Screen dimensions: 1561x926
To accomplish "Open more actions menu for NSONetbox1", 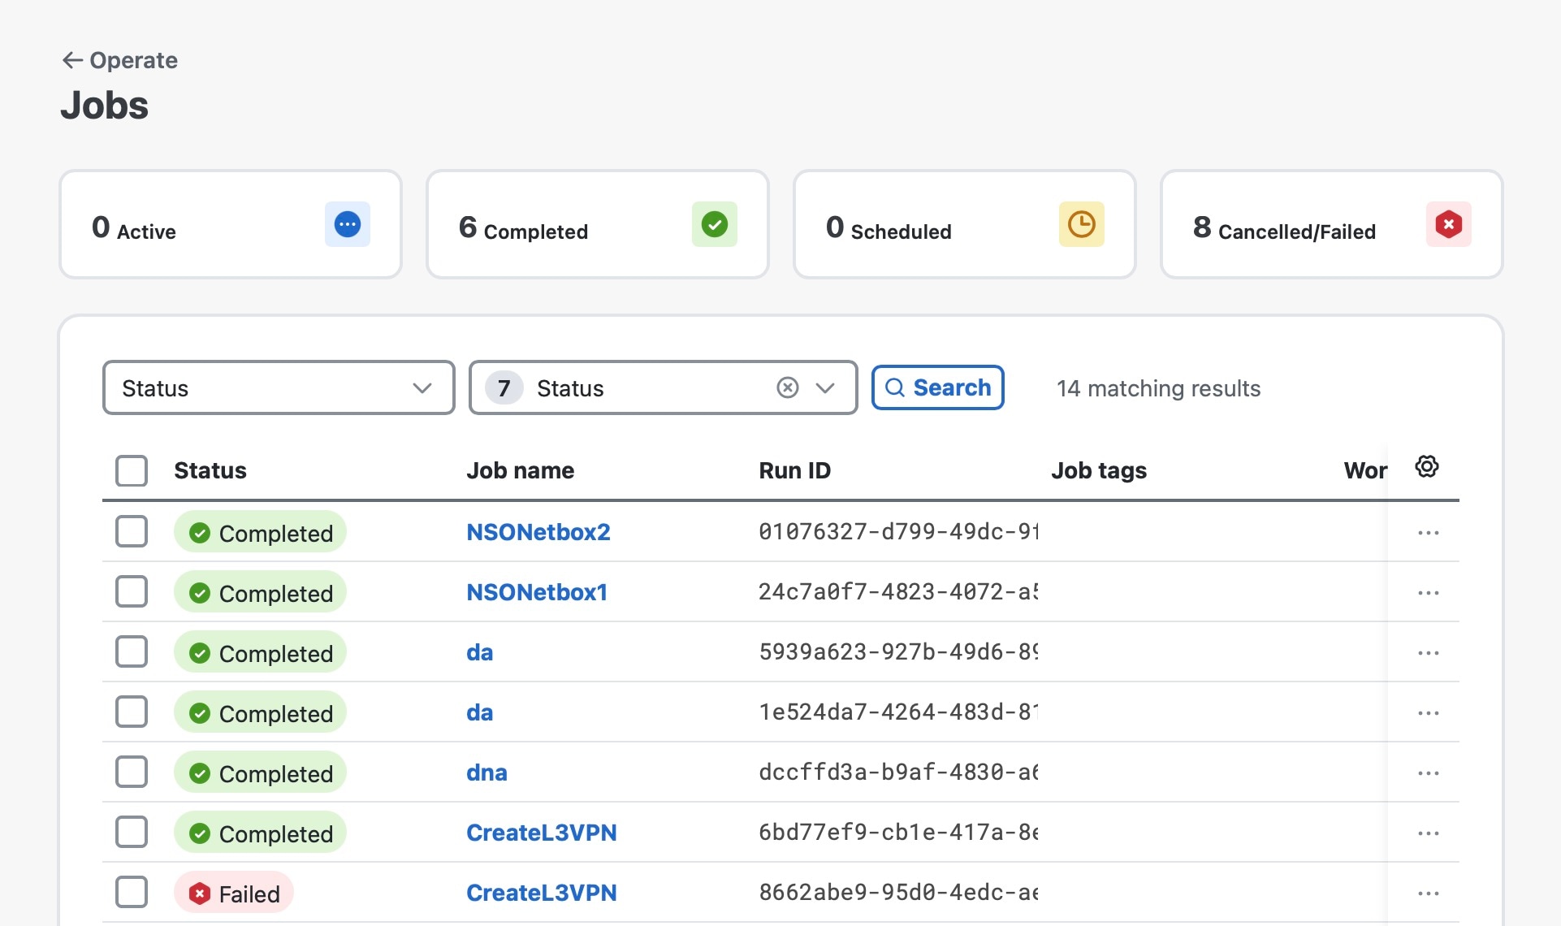I will pos(1429,593).
